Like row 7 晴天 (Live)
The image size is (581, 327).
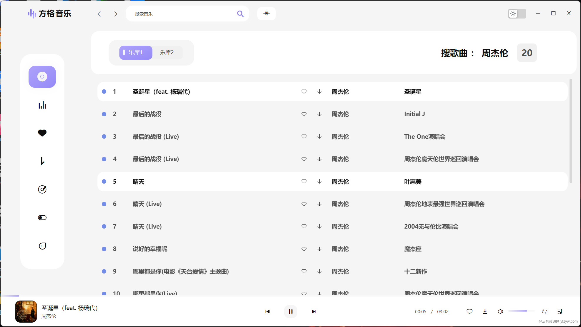(304, 227)
